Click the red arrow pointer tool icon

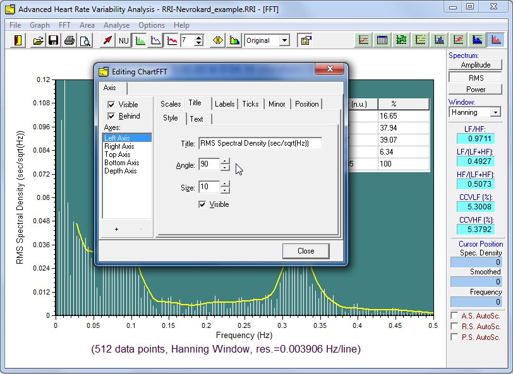click(x=108, y=40)
